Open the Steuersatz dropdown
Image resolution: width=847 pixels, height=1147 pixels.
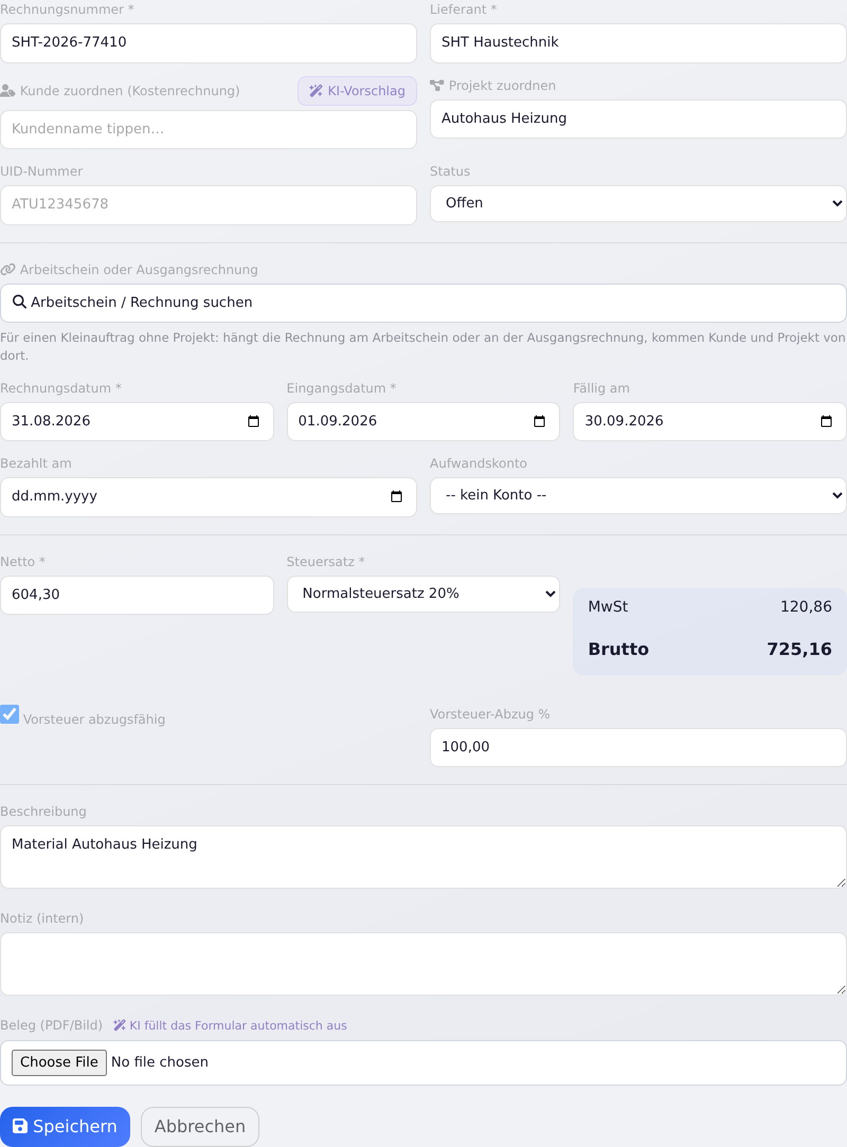[424, 594]
